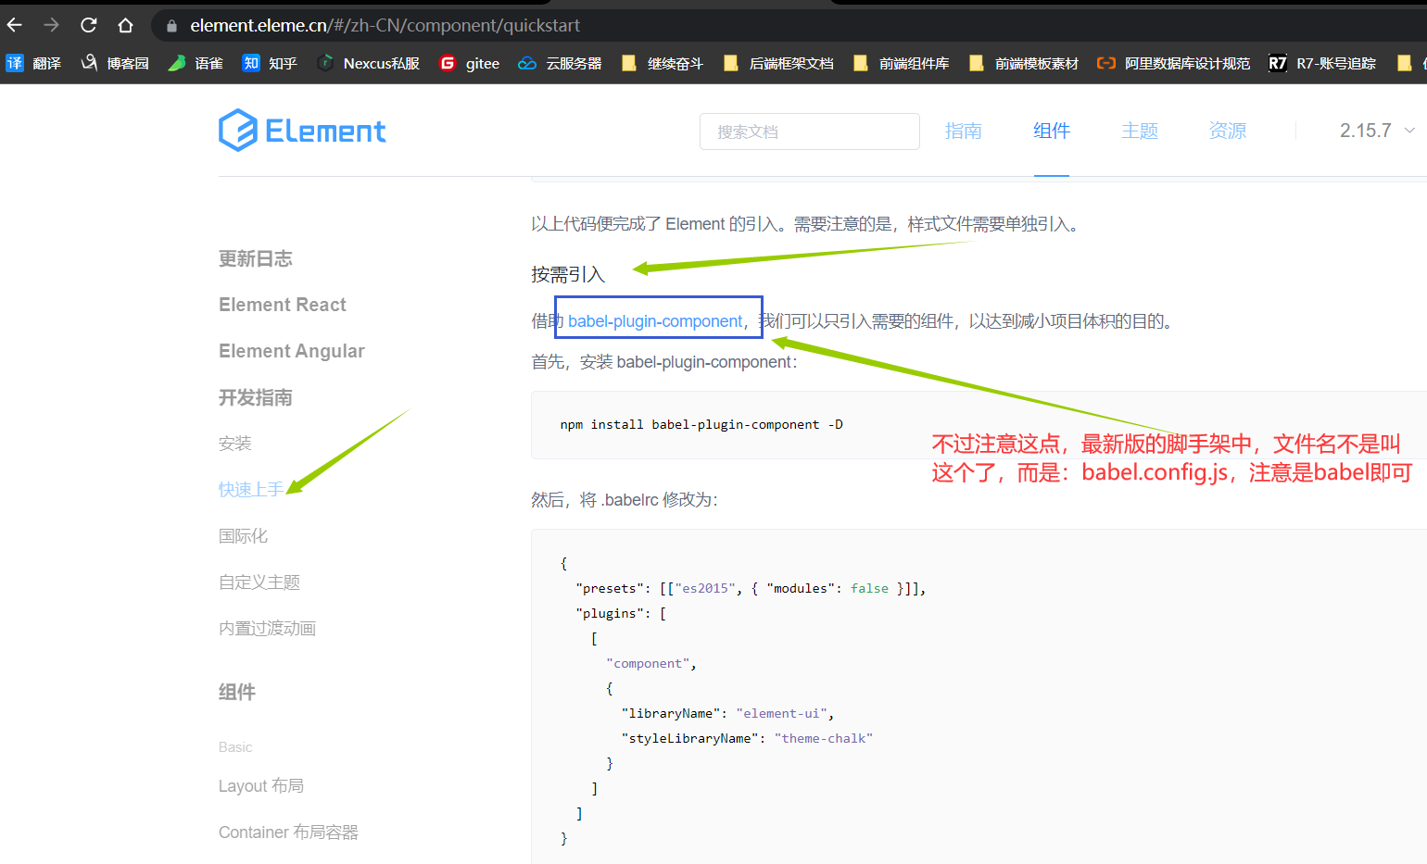
Task: Click the "presets" line in the code
Action: point(751,588)
